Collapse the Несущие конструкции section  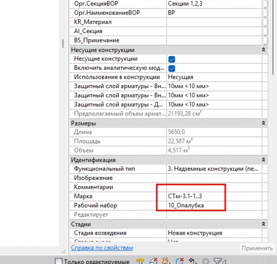[x=264, y=50]
